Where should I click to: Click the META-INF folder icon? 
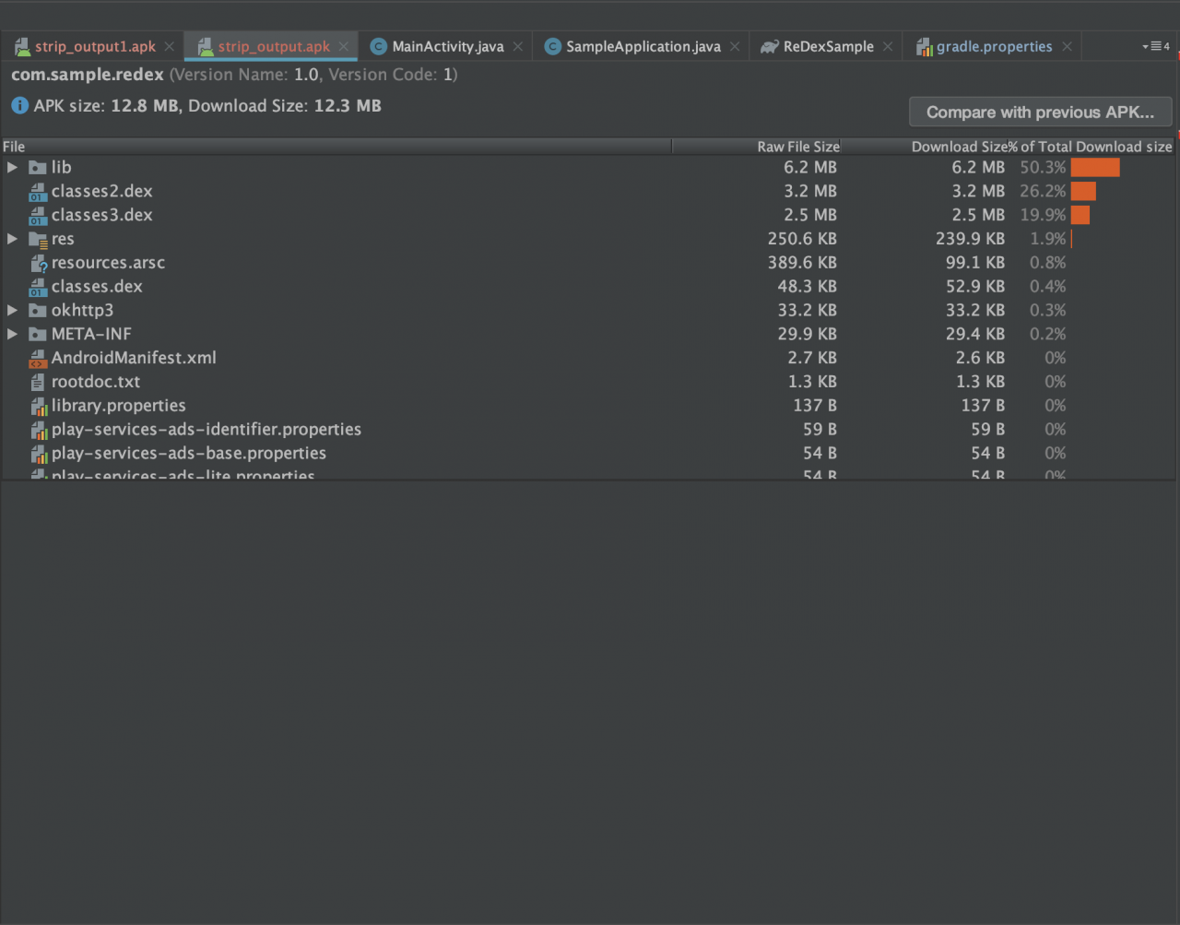pyautogui.click(x=38, y=335)
